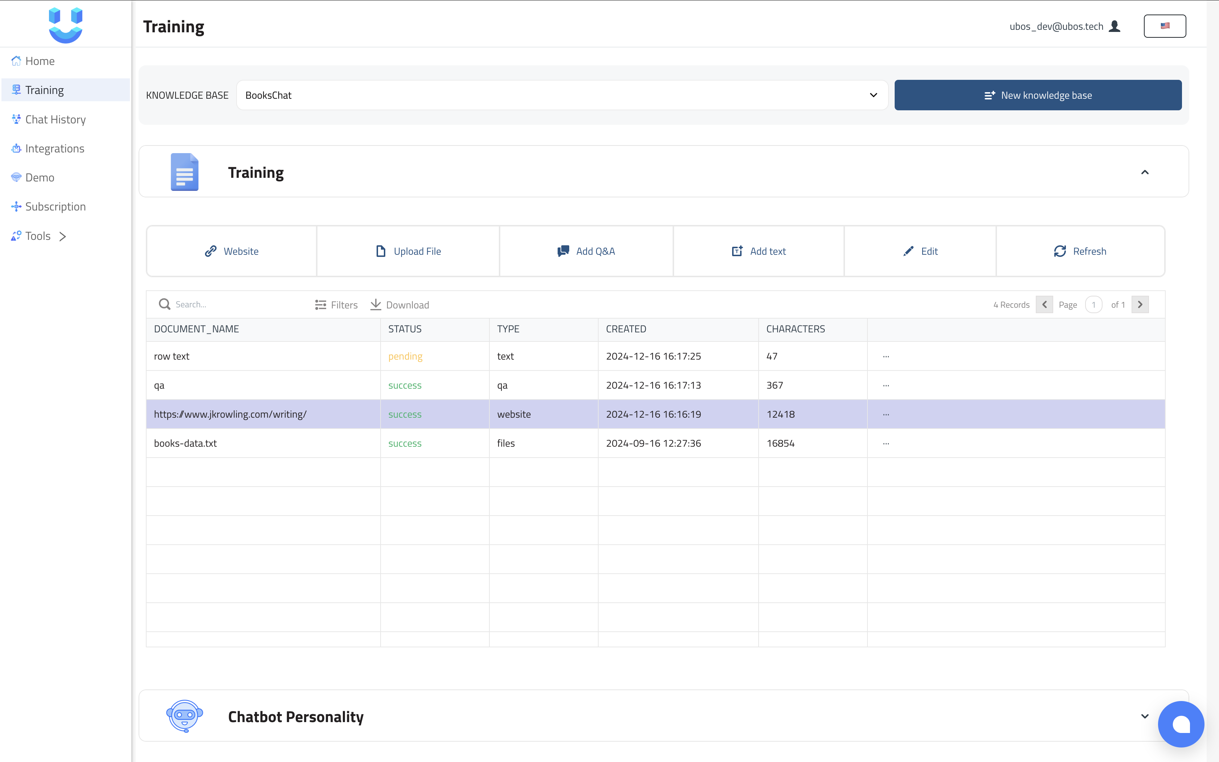Expand the Chatbot Personality section

point(1145,717)
